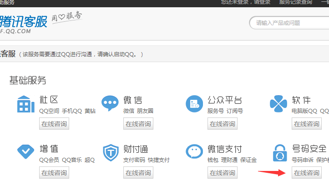Click the 号码安全 lock icon
This screenshot has height=185, width=329.
coord(280,153)
